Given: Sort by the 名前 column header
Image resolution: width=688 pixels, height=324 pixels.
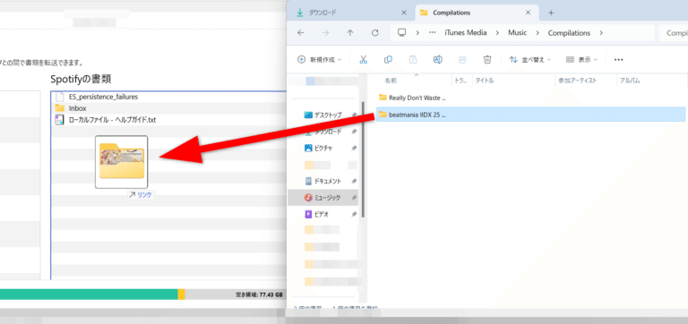Looking at the screenshot, I should coord(391,81).
